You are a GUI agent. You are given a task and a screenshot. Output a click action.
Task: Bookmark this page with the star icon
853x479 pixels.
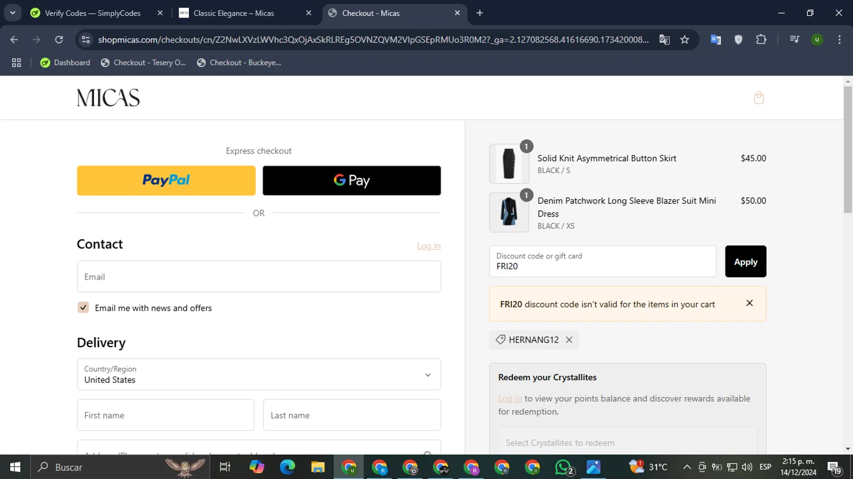click(x=685, y=39)
